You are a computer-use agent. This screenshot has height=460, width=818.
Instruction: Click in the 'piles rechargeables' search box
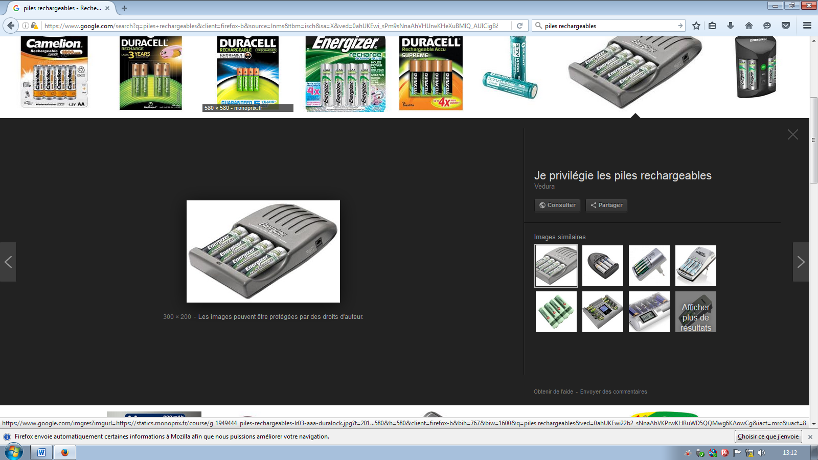coord(608,26)
